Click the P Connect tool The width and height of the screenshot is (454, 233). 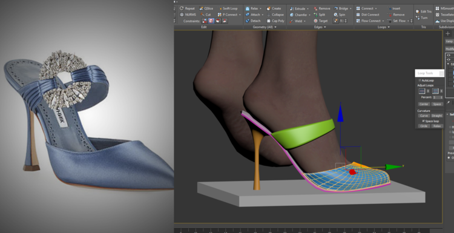coord(228,15)
